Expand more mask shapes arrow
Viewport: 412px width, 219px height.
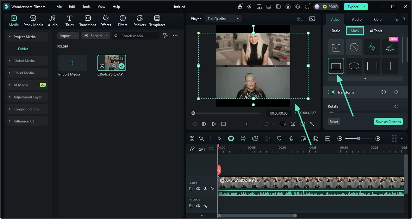pos(365,79)
